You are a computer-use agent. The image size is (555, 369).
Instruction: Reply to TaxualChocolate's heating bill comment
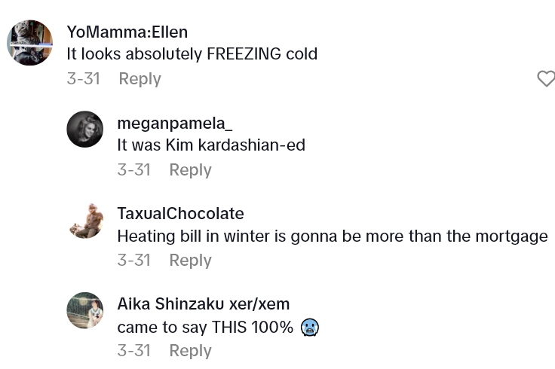coord(190,260)
